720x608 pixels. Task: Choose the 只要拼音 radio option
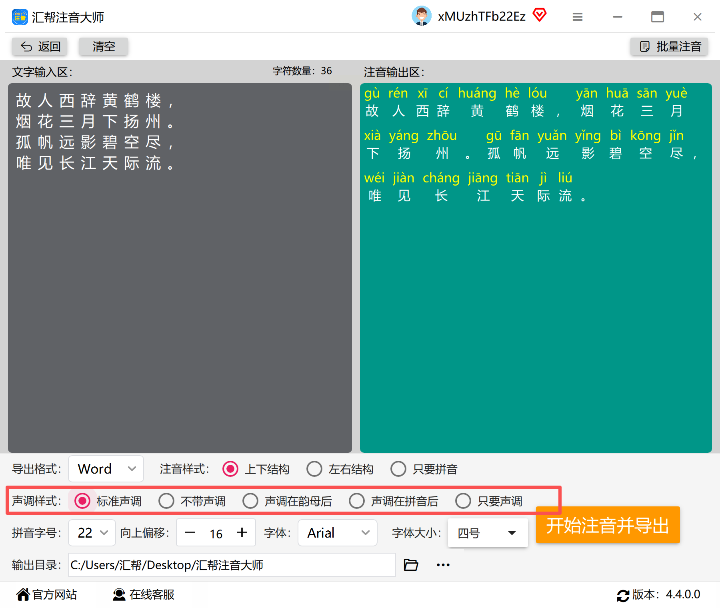pyautogui.click(x=398, y=469)
